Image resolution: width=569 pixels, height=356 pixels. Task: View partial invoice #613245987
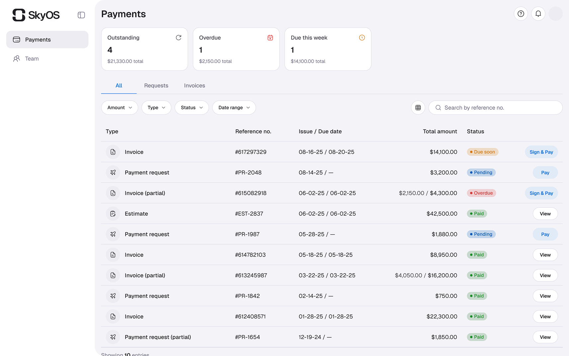(545, 275)
